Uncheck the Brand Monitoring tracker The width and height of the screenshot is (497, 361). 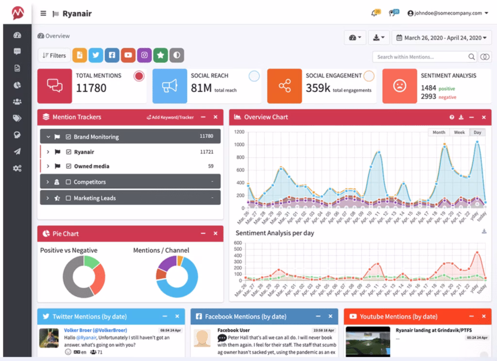pyautogui.click(x=68, y=137)
